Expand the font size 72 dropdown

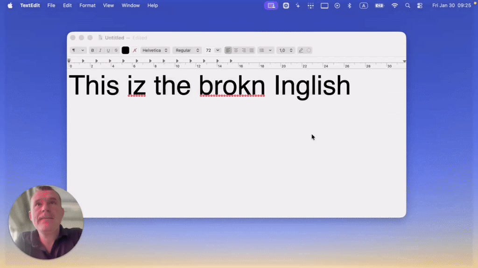pyautogui.click(x=218, y=50)
